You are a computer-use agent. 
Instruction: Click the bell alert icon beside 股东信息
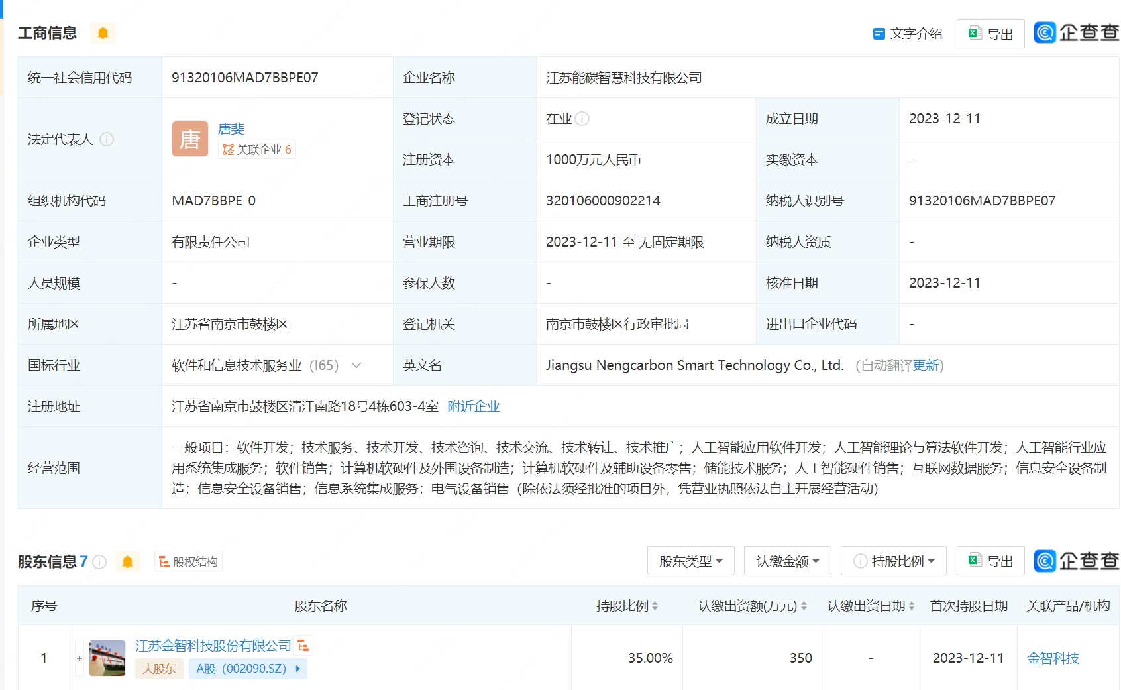127,562
